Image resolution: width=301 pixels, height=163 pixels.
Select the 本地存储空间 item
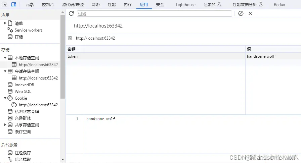[x=27, y=58]
